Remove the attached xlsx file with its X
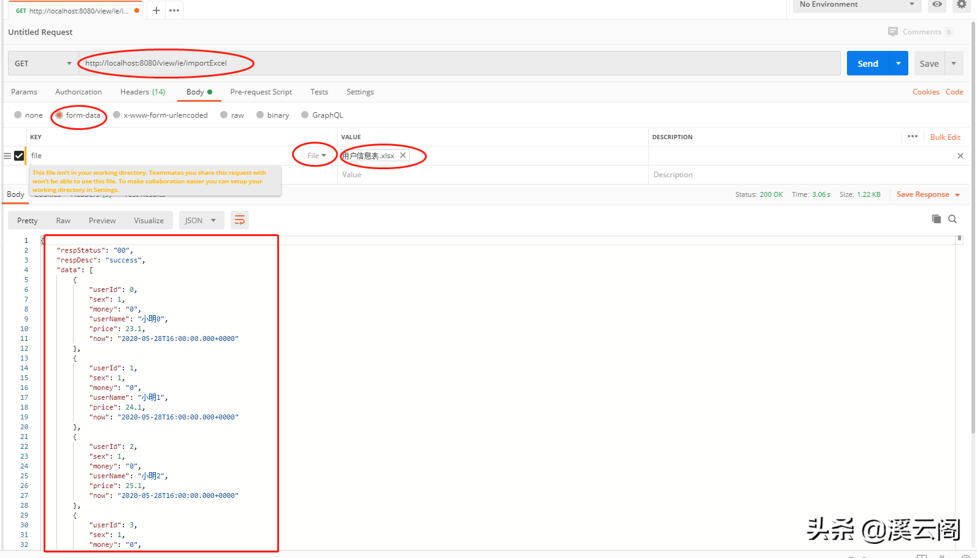This screenshot has width=977, height=558. tap(403, 155)
